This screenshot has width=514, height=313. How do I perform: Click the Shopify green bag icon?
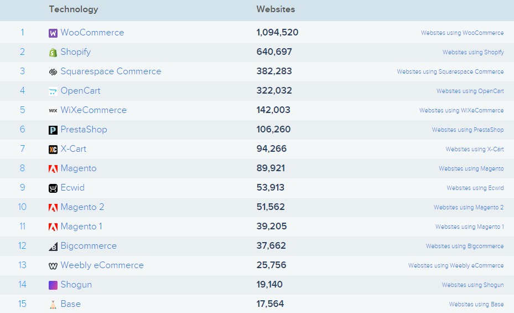pyautogui.click(x=53, y=52)
